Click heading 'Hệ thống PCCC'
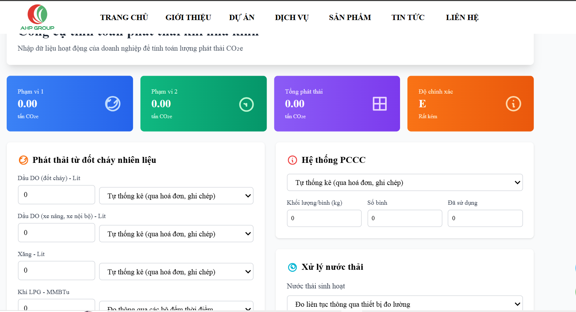576x312 pixels. pyautogui.click(x=334, y=160)
